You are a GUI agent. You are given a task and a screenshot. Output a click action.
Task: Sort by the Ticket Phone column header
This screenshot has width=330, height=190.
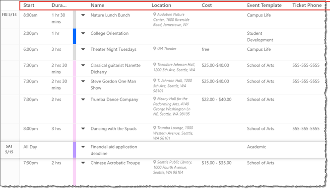307,5
